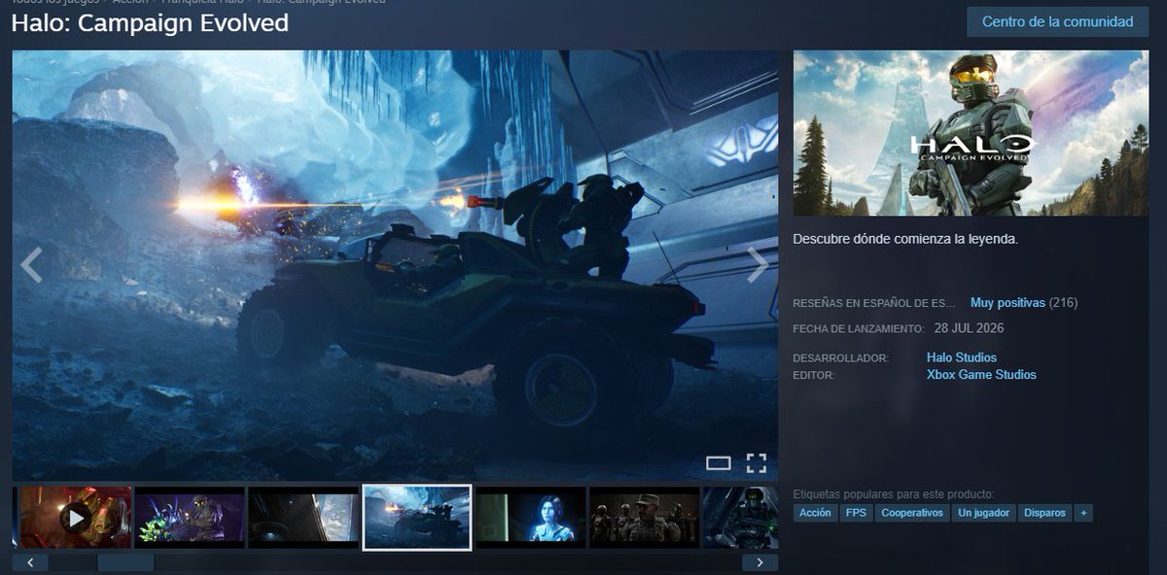Image resolution: width=1167 pixels, height=575 pixels.
Task: Open publisher Xbox Game Studios link
Action: 981,375
